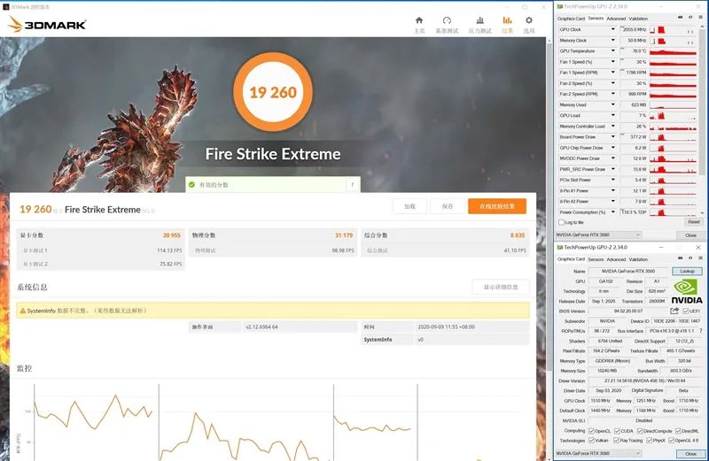Screen dimensions: 709x461
Task: Click the orange compare results online button
Action: pyautogui.click(x=497, y=206)
